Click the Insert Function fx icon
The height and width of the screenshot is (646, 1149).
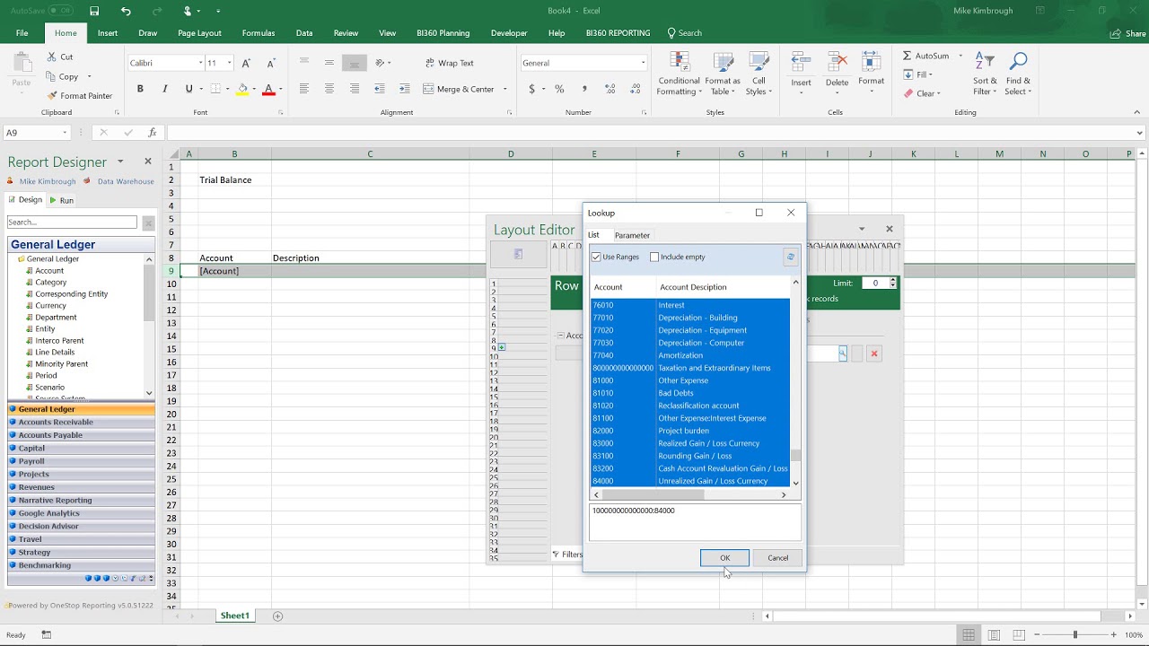click(152, 132)
